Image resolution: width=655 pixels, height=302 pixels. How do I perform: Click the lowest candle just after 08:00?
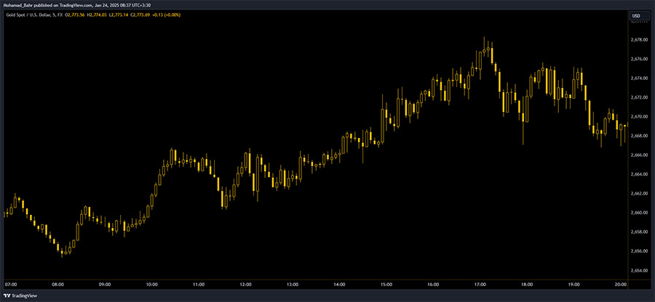coord(63,253)
